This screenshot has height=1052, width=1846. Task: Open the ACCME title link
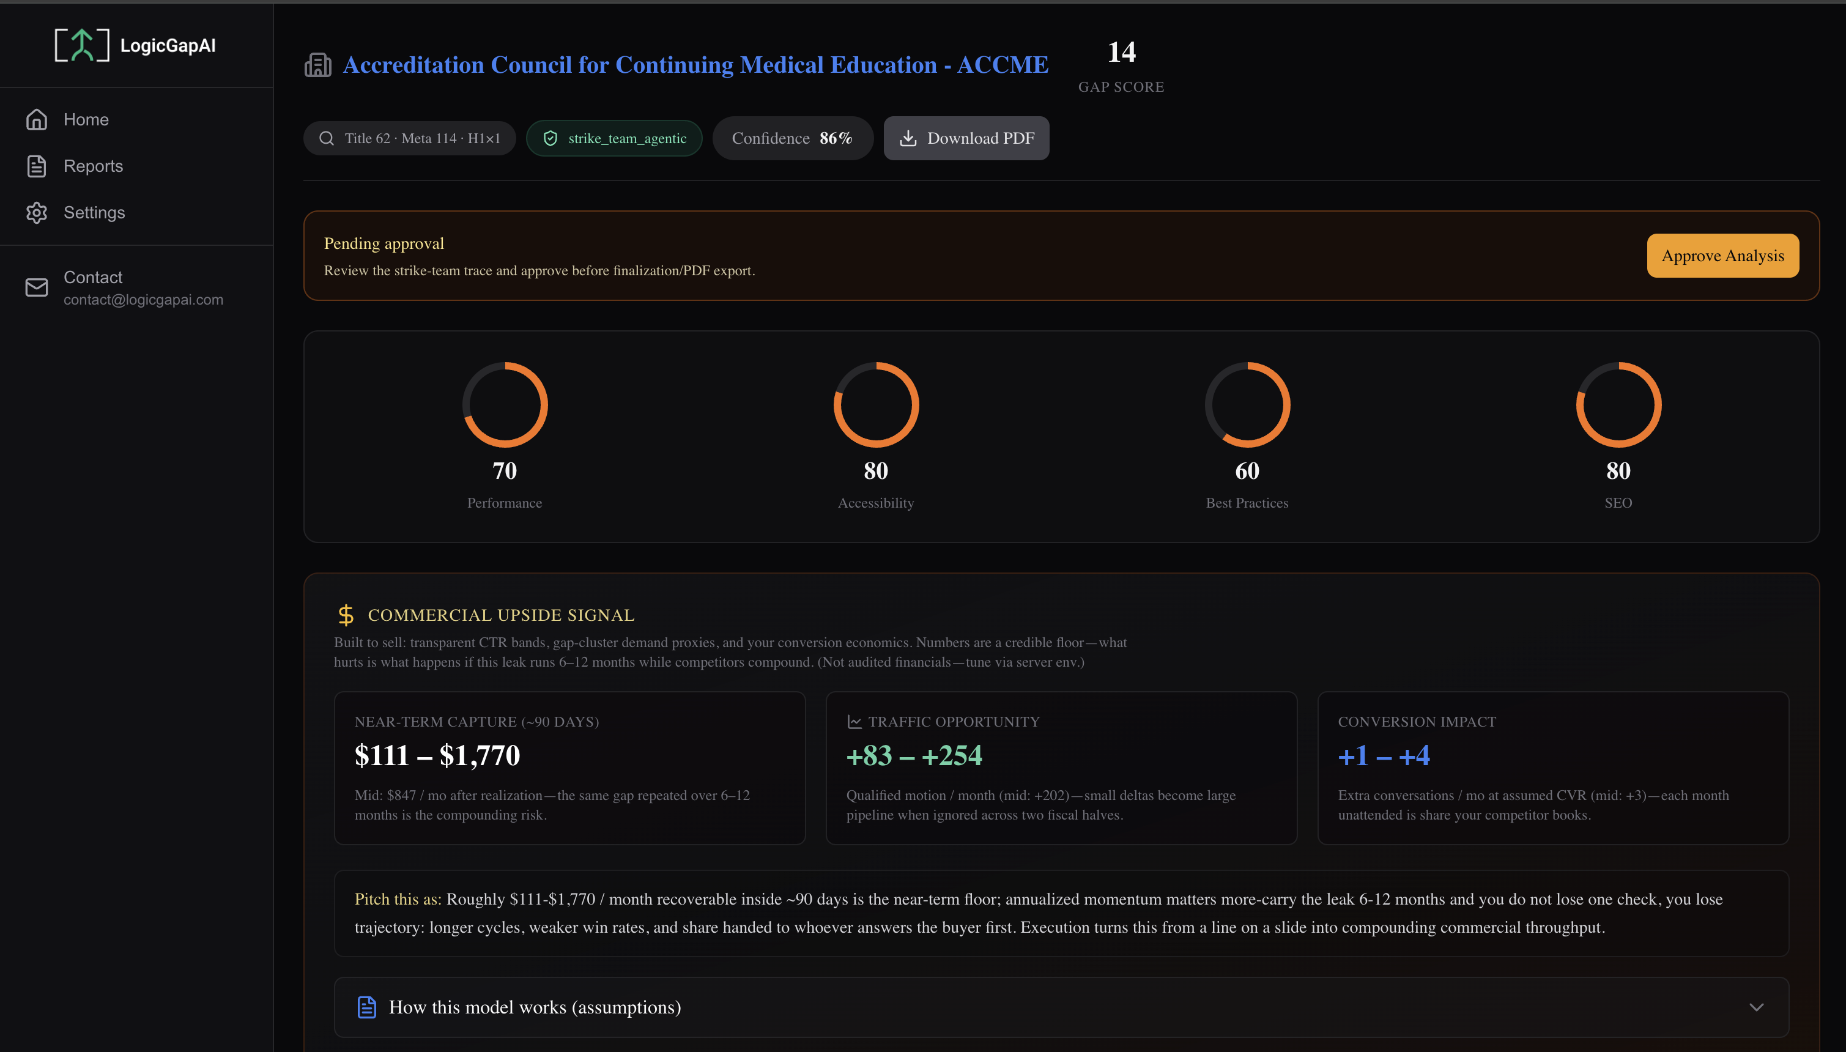tap(695, 65)
